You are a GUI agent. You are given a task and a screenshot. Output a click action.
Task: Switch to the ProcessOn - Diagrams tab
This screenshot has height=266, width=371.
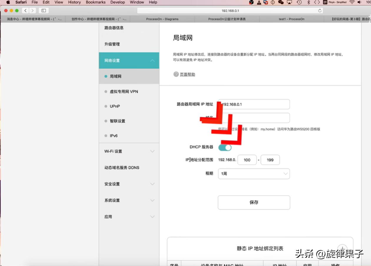point(162,19)
